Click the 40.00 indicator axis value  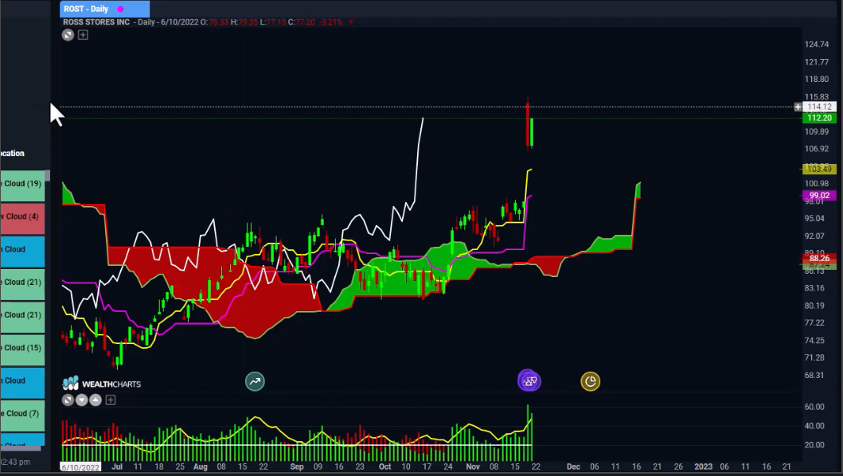814,425
